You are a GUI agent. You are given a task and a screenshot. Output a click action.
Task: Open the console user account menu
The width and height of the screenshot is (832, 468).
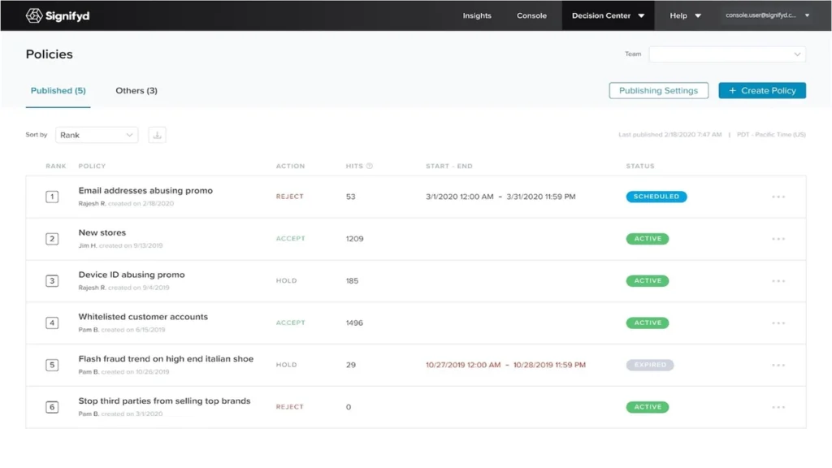767,15
